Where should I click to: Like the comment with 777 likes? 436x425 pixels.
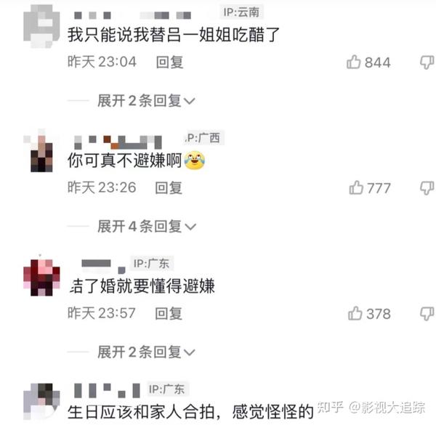pos(356,187)
